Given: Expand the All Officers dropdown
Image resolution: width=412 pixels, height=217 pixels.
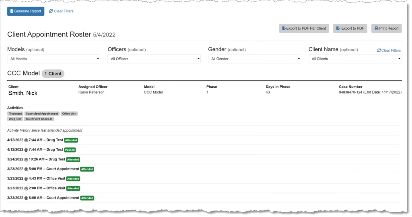Looking at the screenshot, I should pyautogui.click(x=154, y=59).
